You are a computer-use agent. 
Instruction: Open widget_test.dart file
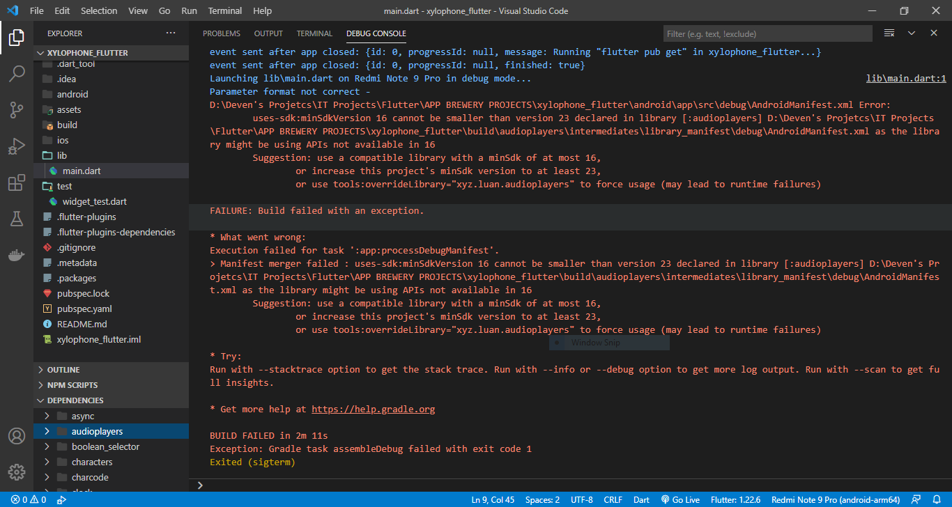(112, 202)
